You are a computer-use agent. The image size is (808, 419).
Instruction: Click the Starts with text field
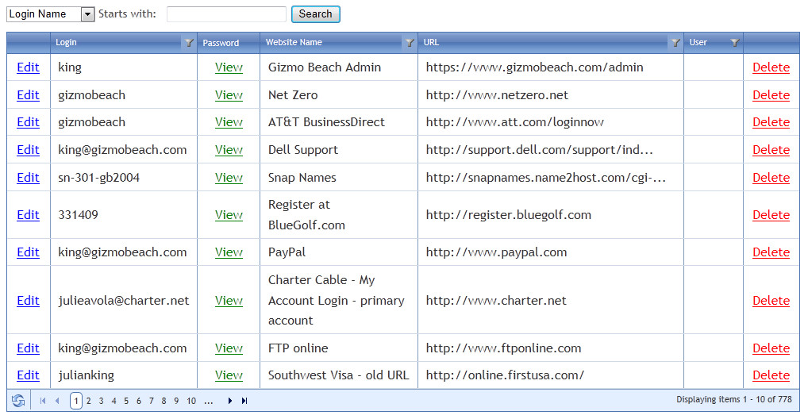tap(226, 14)
